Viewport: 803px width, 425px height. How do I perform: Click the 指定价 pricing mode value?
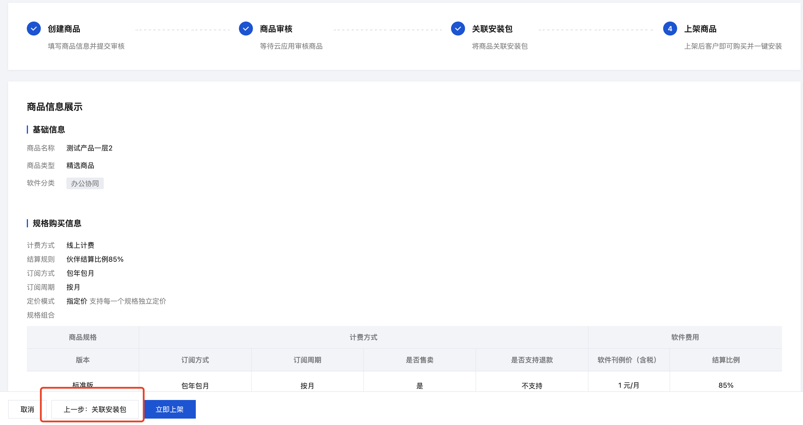pyautogui.click(x=77, y=301)
